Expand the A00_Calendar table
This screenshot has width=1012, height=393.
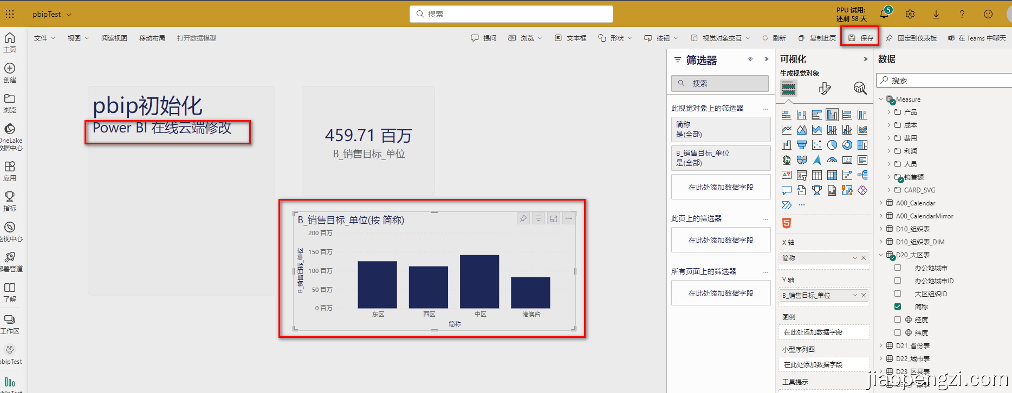[881, 203]
